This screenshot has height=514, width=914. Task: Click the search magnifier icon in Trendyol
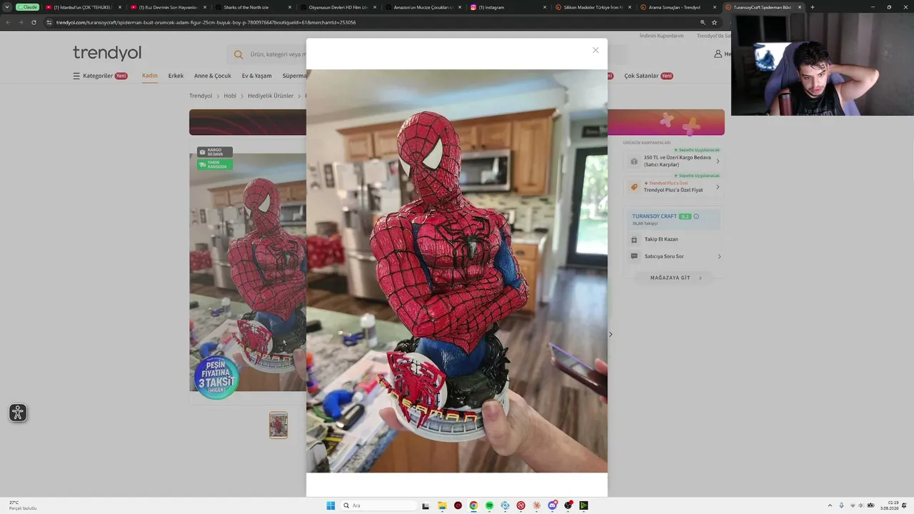[x=238, y=54]
